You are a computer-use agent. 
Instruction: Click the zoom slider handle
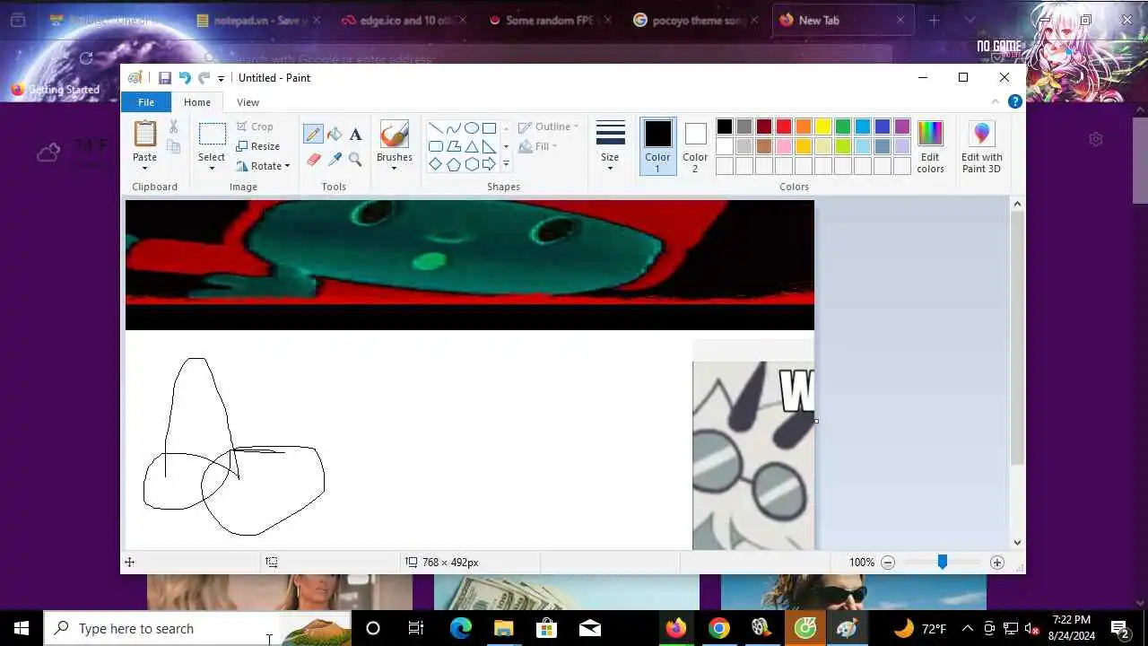[x=942, y=562]
